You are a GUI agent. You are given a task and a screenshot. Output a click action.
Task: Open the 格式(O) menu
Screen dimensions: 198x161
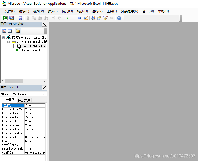tap(67, 11)
